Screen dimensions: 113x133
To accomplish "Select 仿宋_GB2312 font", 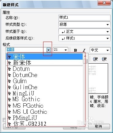I will tap(44, 124).
